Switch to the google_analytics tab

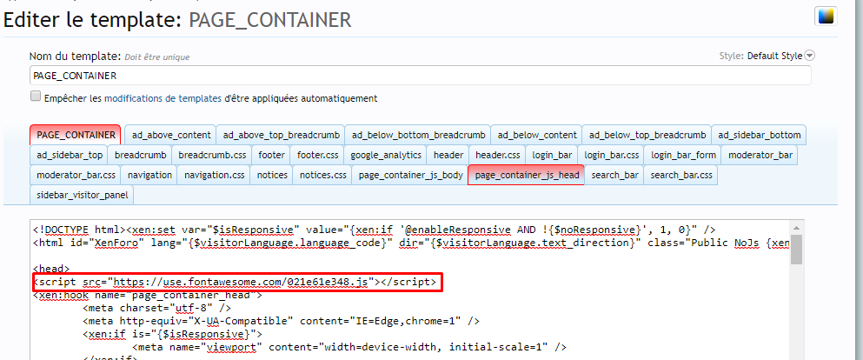coord(385,156)
